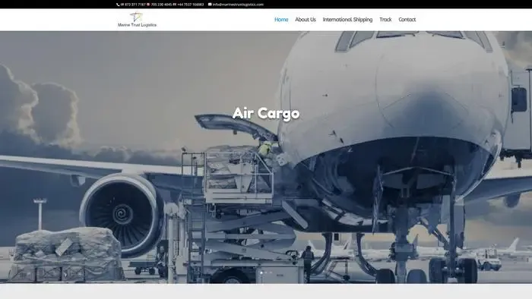The width and height of the screenshot is (532, 299).
Task: Click the Marine Trust Logistics logo
Action: (137, 20)
